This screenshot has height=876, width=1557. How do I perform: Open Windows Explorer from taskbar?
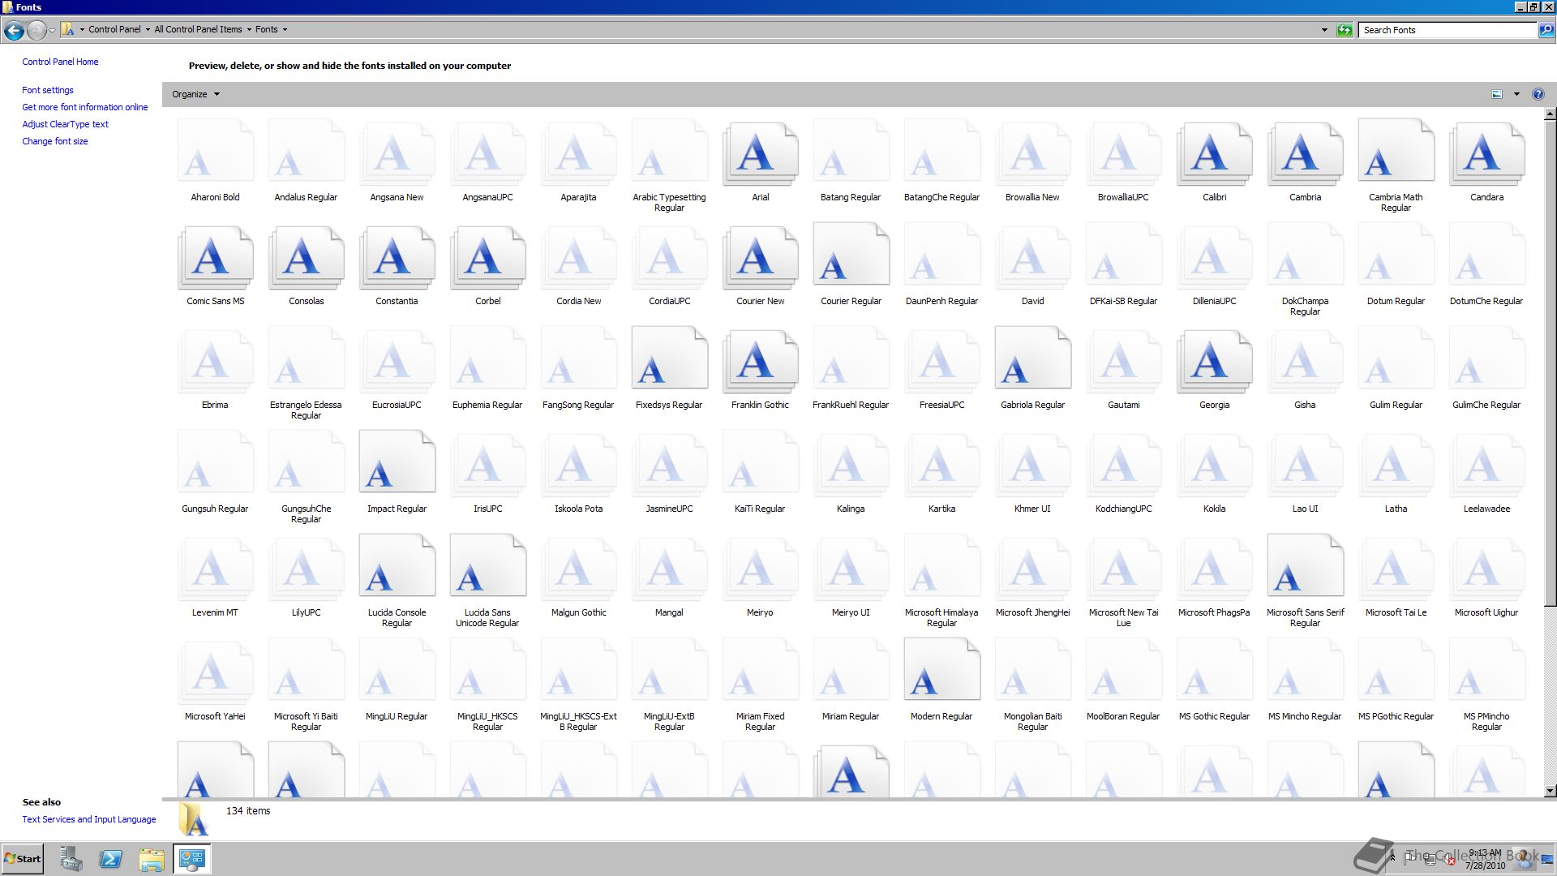point(152,859)
